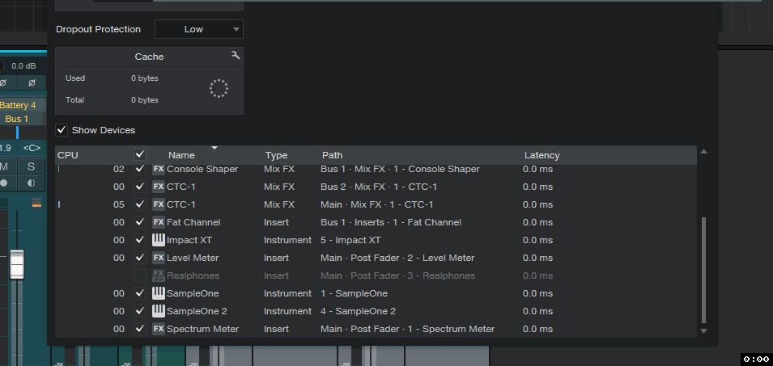Click the Cache activity spinner indicator

click(x=219, y=89)
